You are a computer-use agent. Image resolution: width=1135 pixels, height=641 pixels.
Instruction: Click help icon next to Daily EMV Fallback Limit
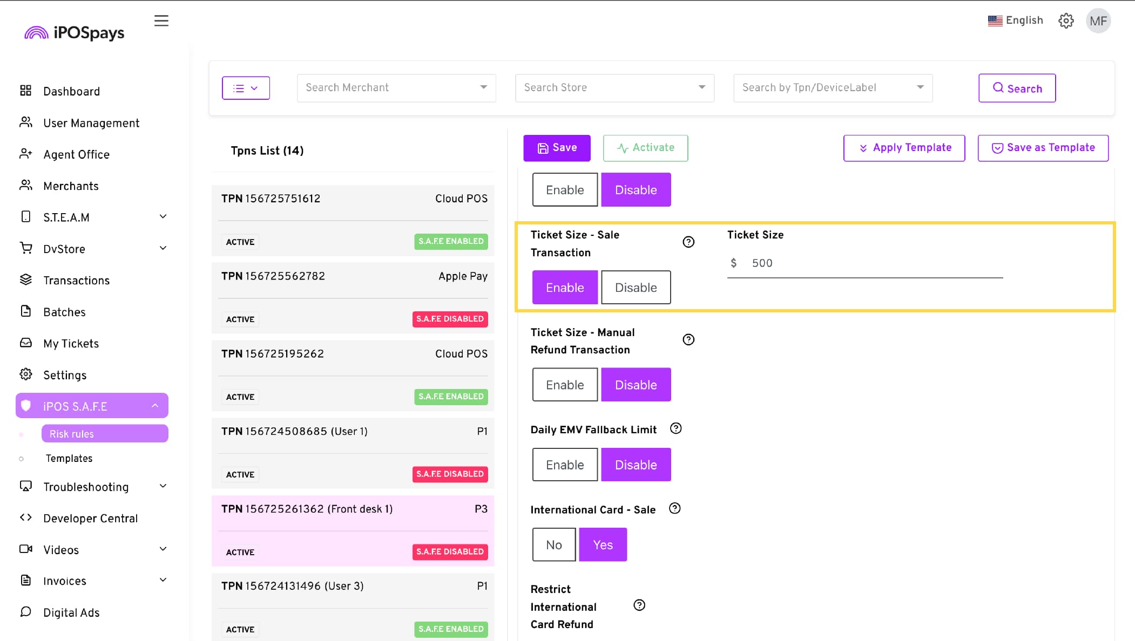675,428
